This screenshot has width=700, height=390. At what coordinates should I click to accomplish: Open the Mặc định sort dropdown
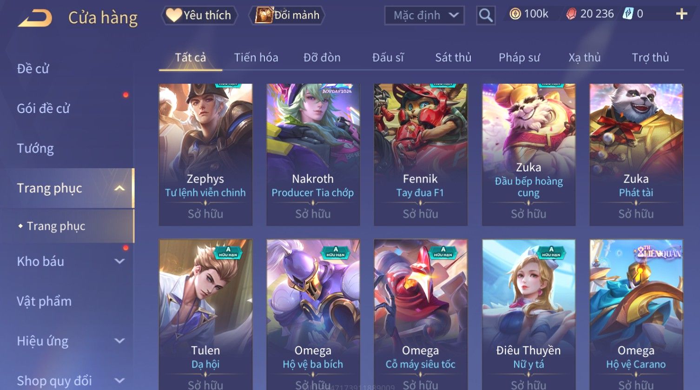point(424,15)
